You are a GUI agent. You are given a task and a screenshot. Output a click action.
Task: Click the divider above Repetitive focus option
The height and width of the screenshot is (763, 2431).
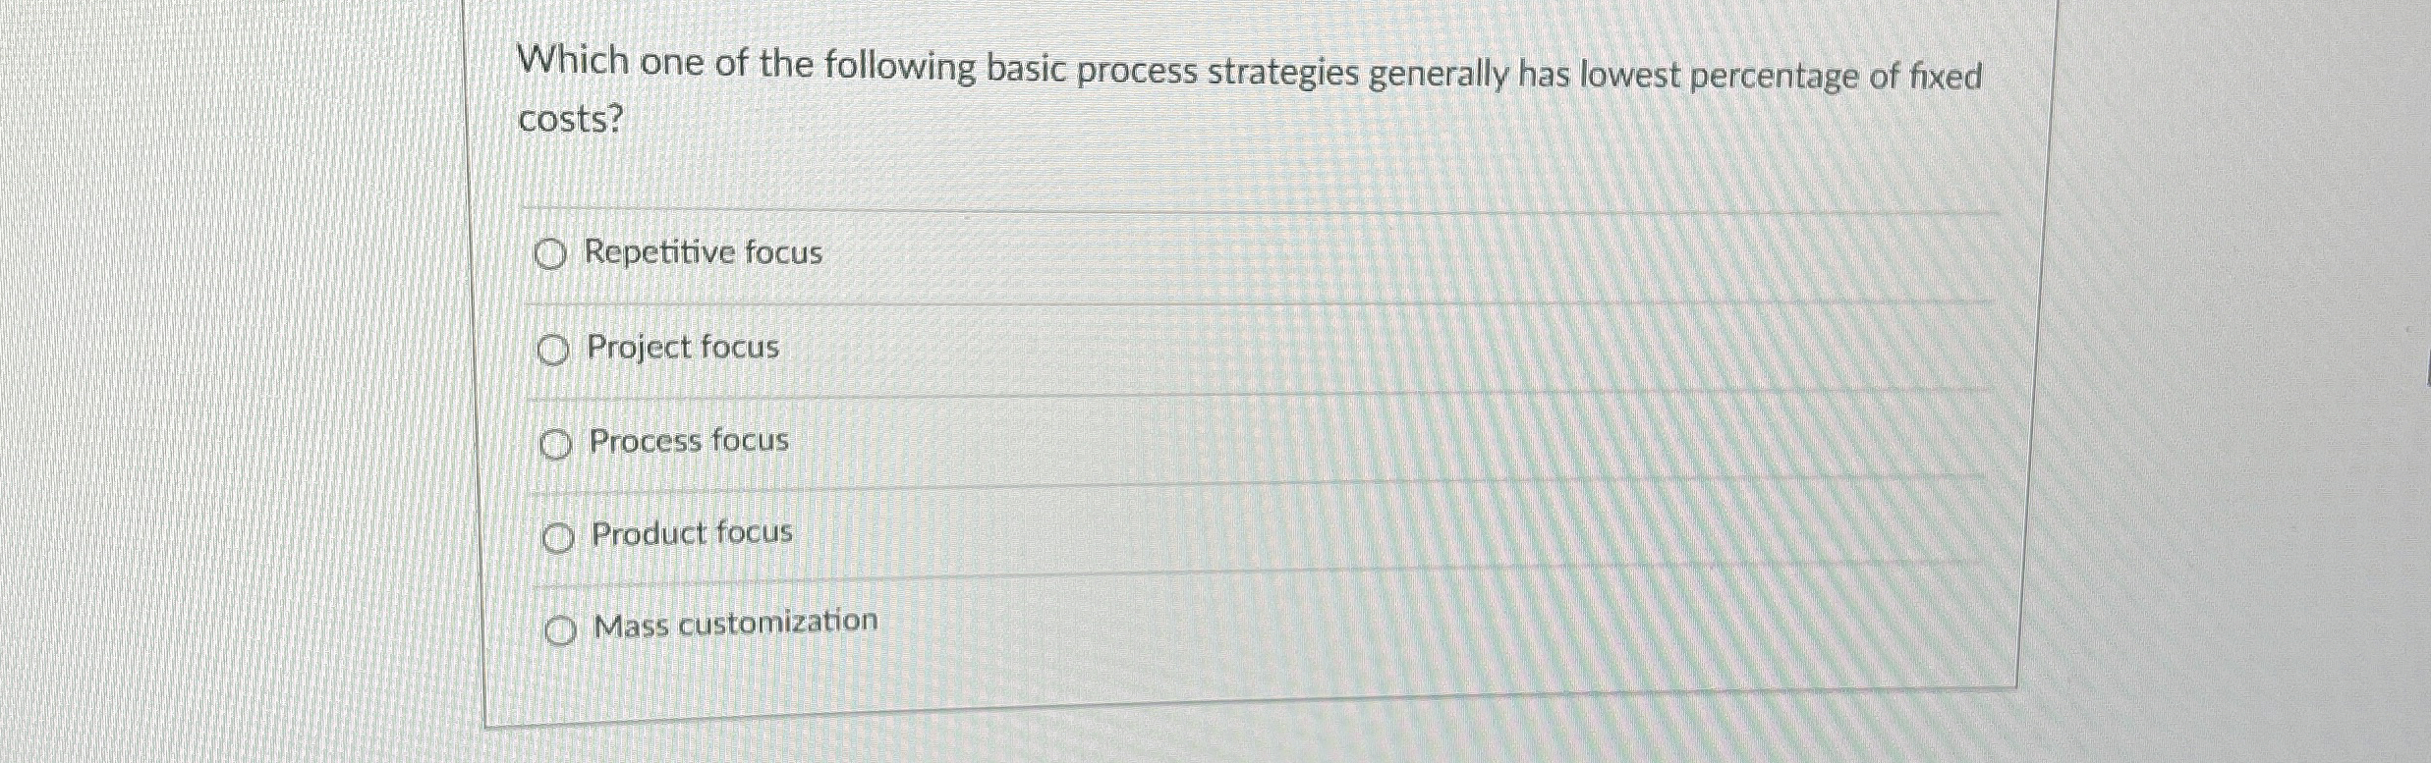click(1179, 208)
